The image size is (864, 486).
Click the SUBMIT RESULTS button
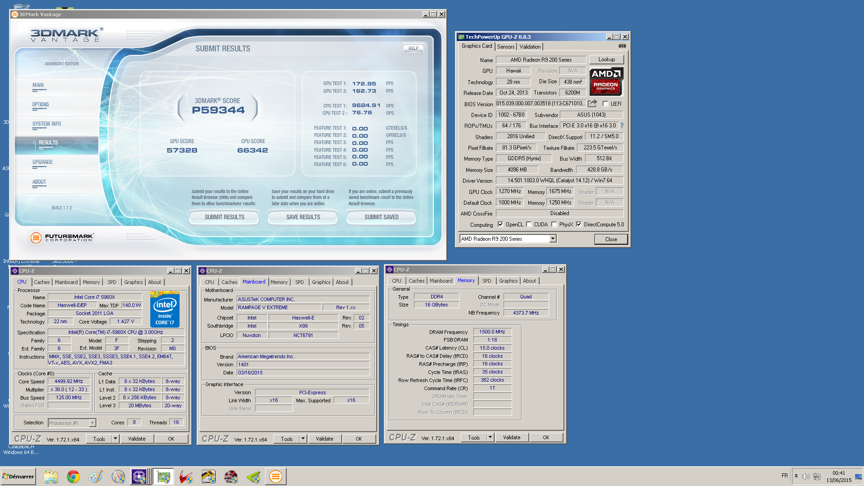tap(224, 217)
